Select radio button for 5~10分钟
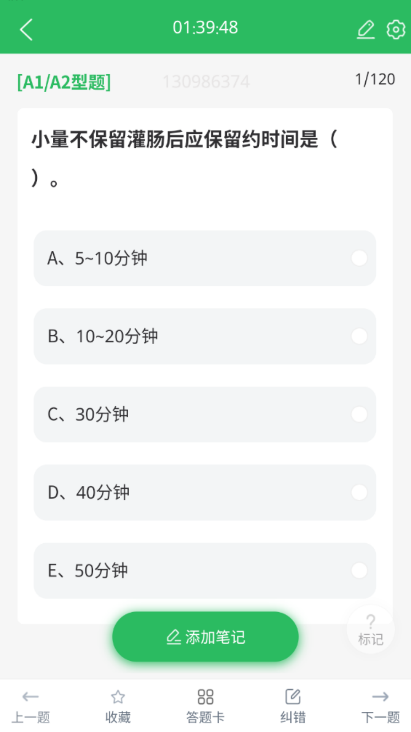This screenshot has height=732, width=411. pyautogui.click(x=359, y=258)
